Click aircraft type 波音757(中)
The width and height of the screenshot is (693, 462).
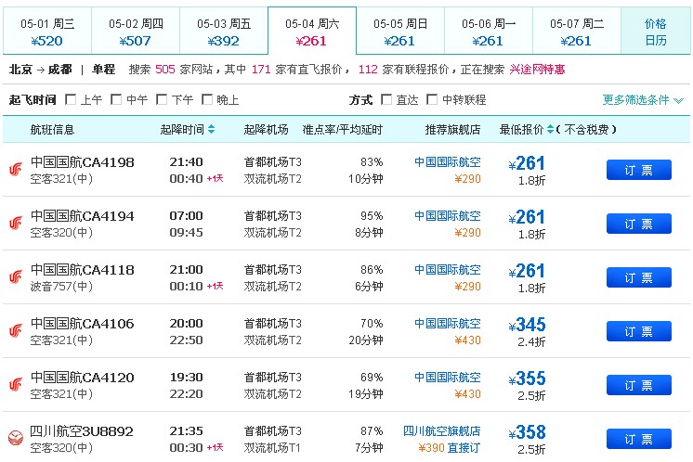pos(61,287)
